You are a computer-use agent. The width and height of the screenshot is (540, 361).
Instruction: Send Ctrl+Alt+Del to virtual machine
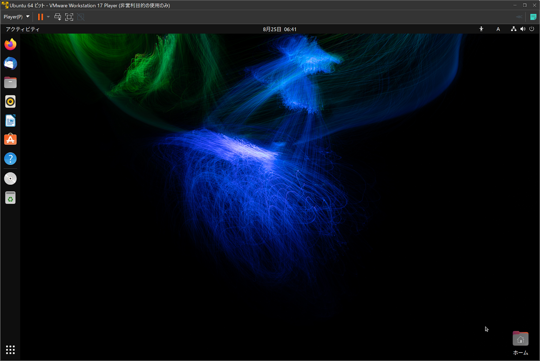(x=58, y=17)
